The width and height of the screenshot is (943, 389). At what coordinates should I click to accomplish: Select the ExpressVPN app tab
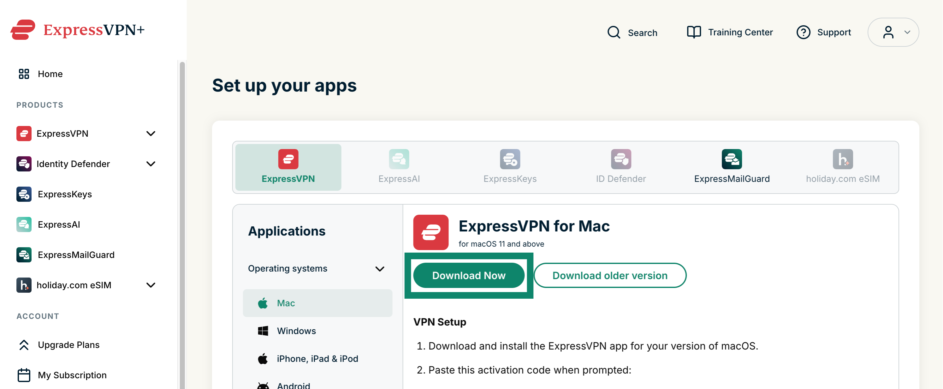[288, 167]
